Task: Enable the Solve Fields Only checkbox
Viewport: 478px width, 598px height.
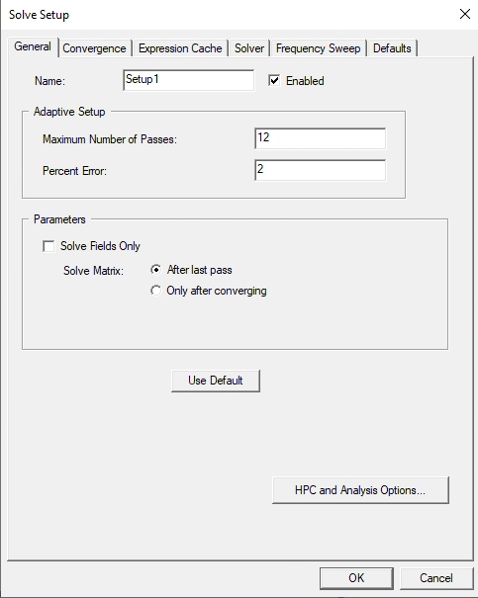Action: click(48, 246)
